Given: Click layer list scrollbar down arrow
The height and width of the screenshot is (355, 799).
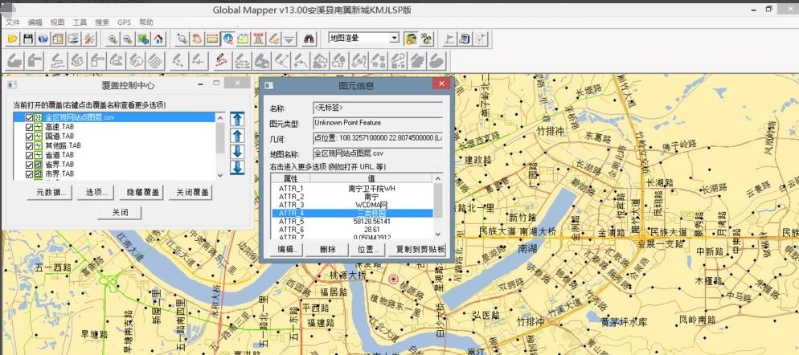Looking at the screenshot, I should 220,175.
